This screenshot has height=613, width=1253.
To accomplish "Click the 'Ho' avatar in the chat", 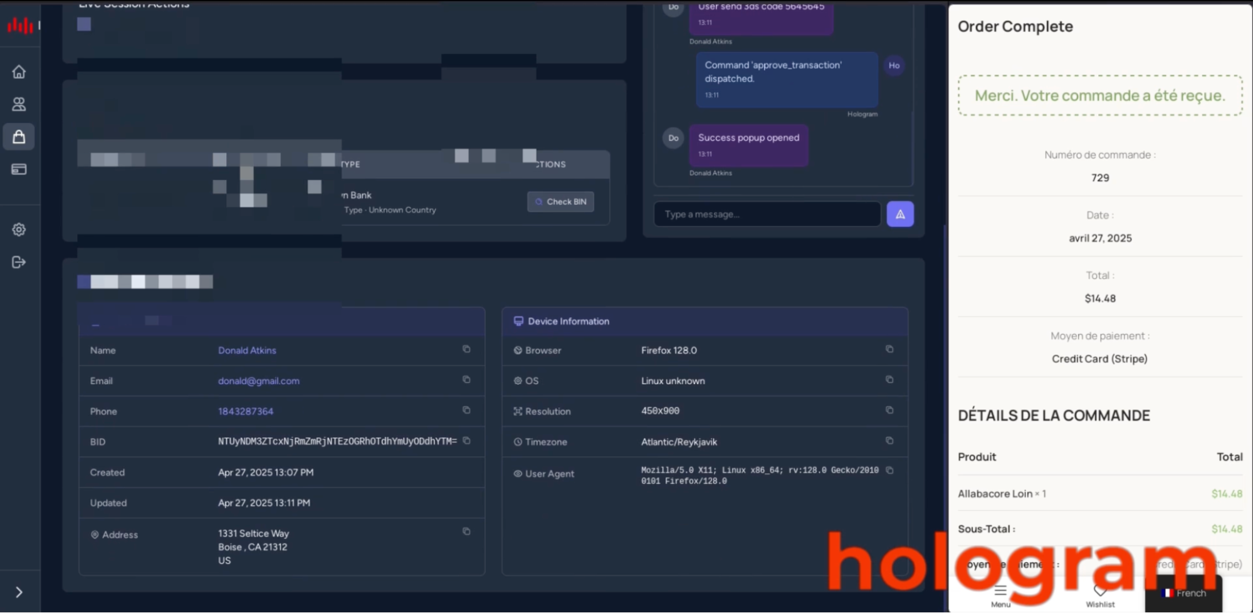I will pyautogui.click(x=894, y=65).
